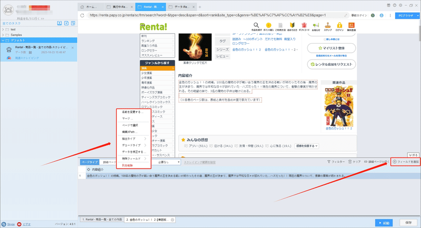Screen dimensions: 421x228
Task: Click the 作品を探す magnifier icon
Action: point(256,26)
